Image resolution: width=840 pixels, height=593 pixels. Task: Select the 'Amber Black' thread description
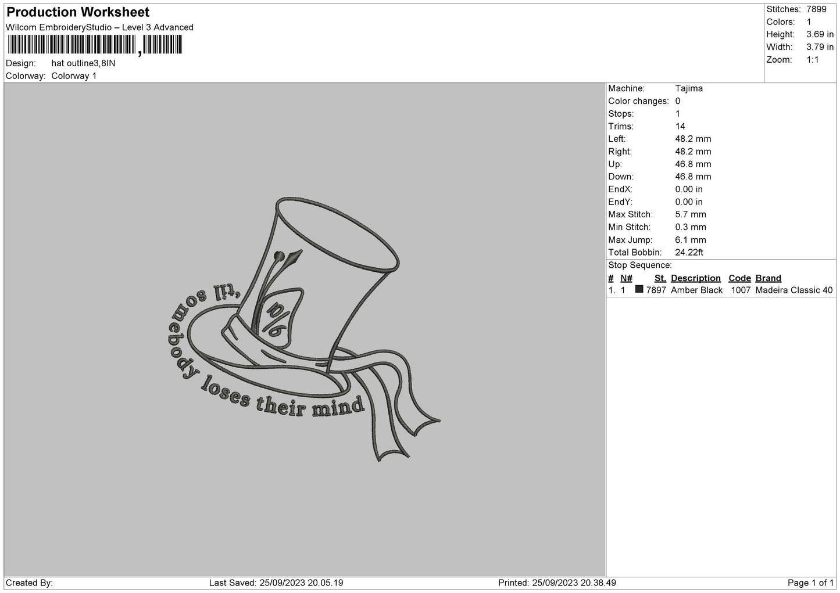tap(697, 290)
